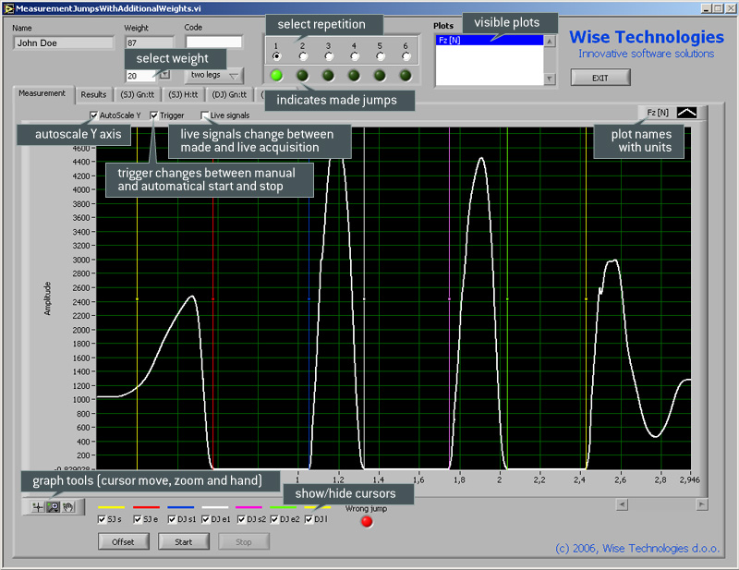Click the graph scrollbar left arrow
Image resolution: width=739 pixels, height=570 pixels.
[622, 504]
